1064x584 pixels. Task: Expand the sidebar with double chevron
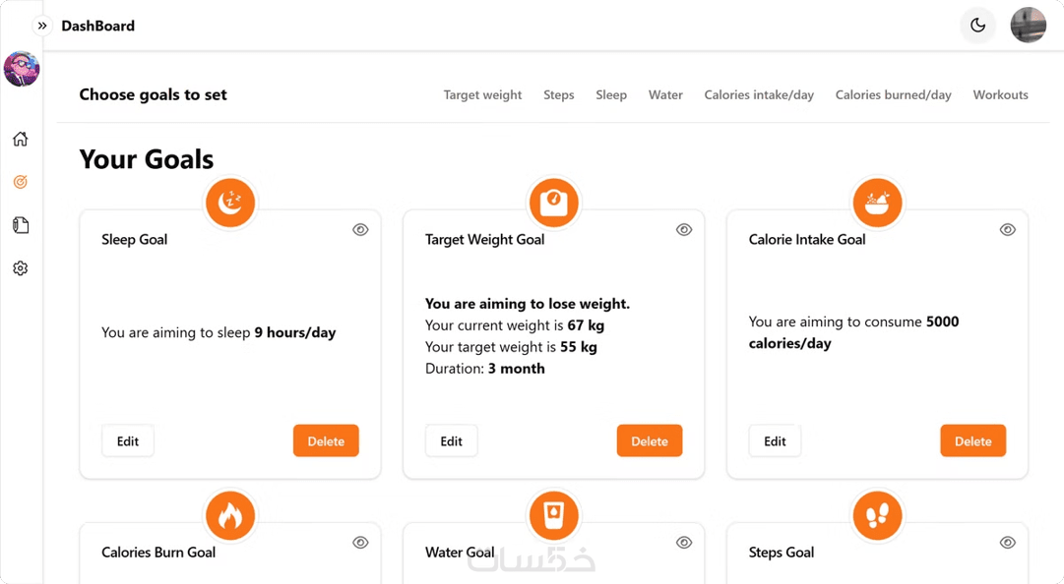[42, 26]
